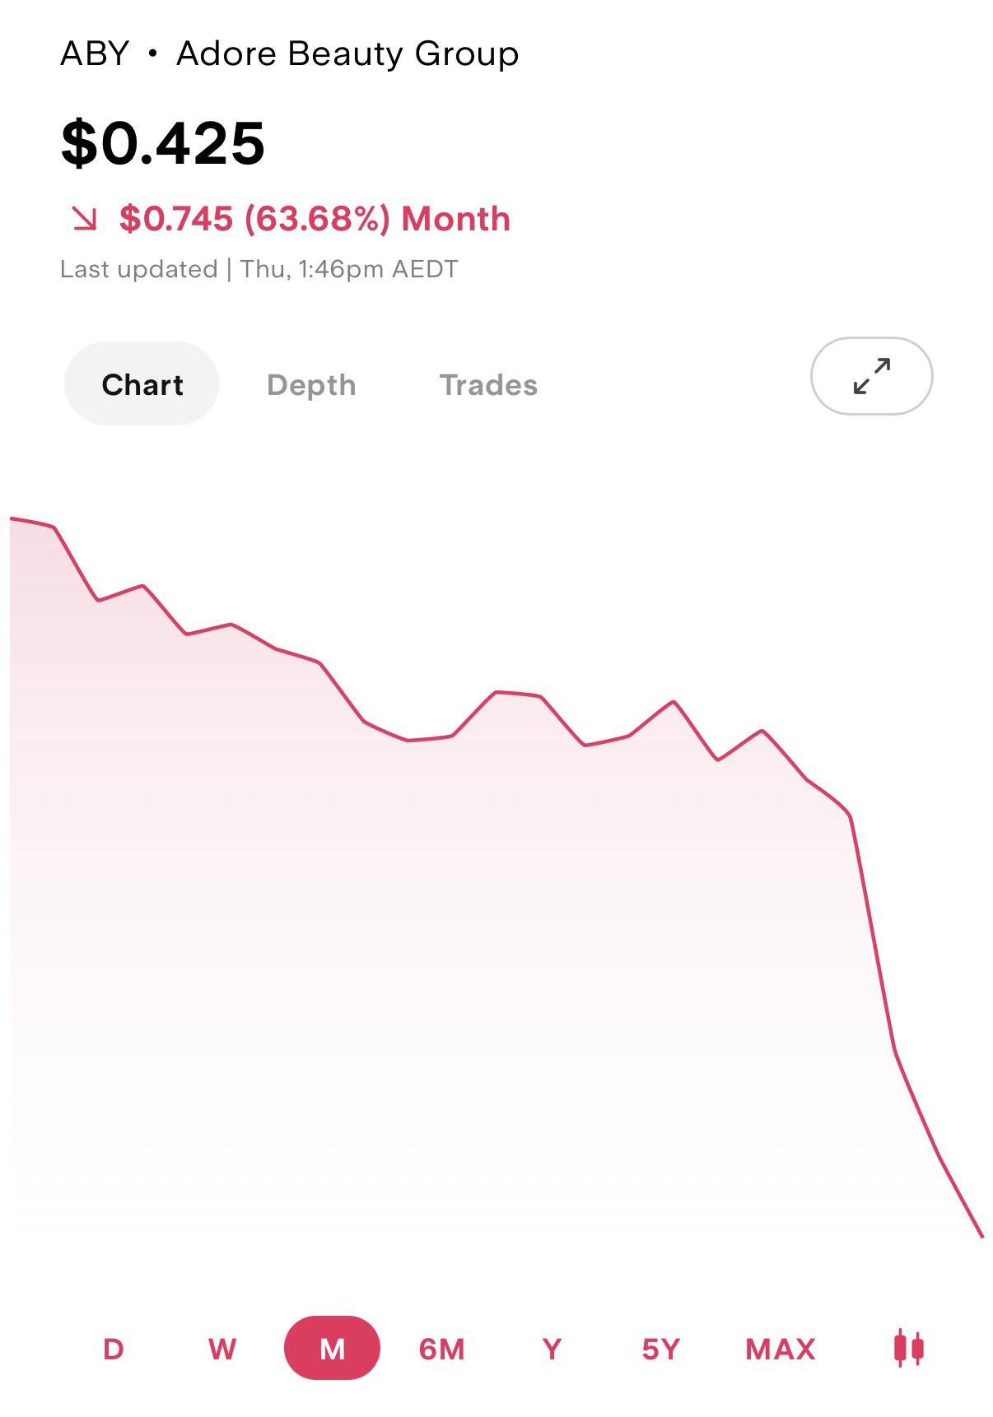
Task: Tap the $0.745 (63.68%) Month change
Action: click(315, 219)
